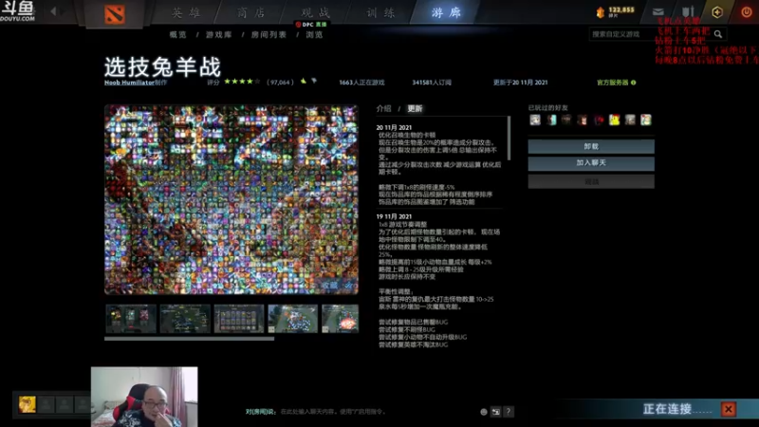Click the greyed-out play button
This screenshot has height=427, width=759.
coord(591,181)
